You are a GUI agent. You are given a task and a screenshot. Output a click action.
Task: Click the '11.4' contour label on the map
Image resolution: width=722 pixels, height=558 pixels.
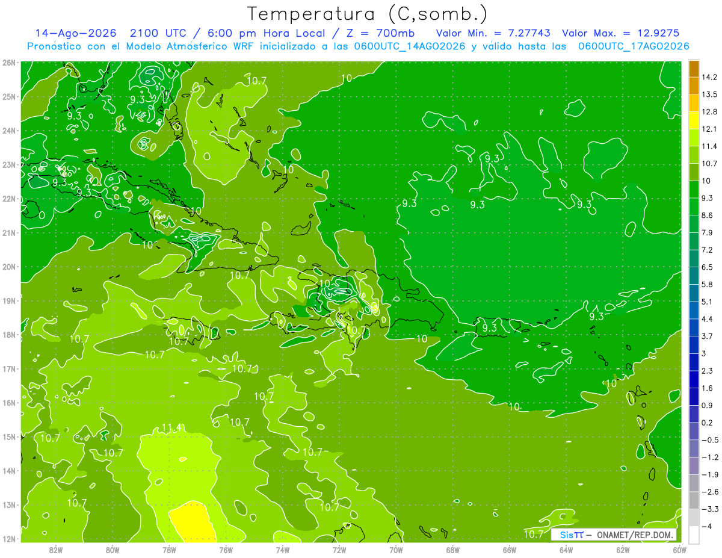tap(171, 428)
